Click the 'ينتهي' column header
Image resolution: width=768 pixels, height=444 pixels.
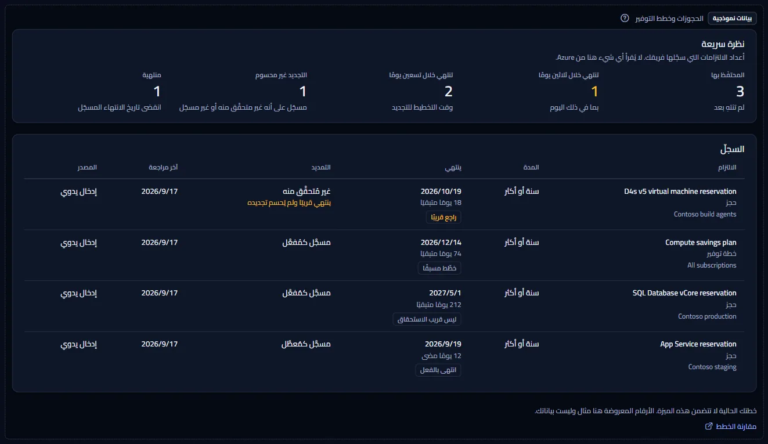click(453, 168)
